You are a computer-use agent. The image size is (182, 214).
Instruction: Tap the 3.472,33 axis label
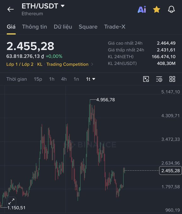(171, 139)
